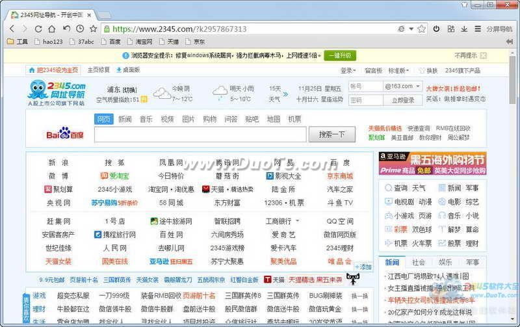The height and width of the screenshot is (327, 520).
Task: Click 不再提示 on security banner
Action: tap(465, 55)
